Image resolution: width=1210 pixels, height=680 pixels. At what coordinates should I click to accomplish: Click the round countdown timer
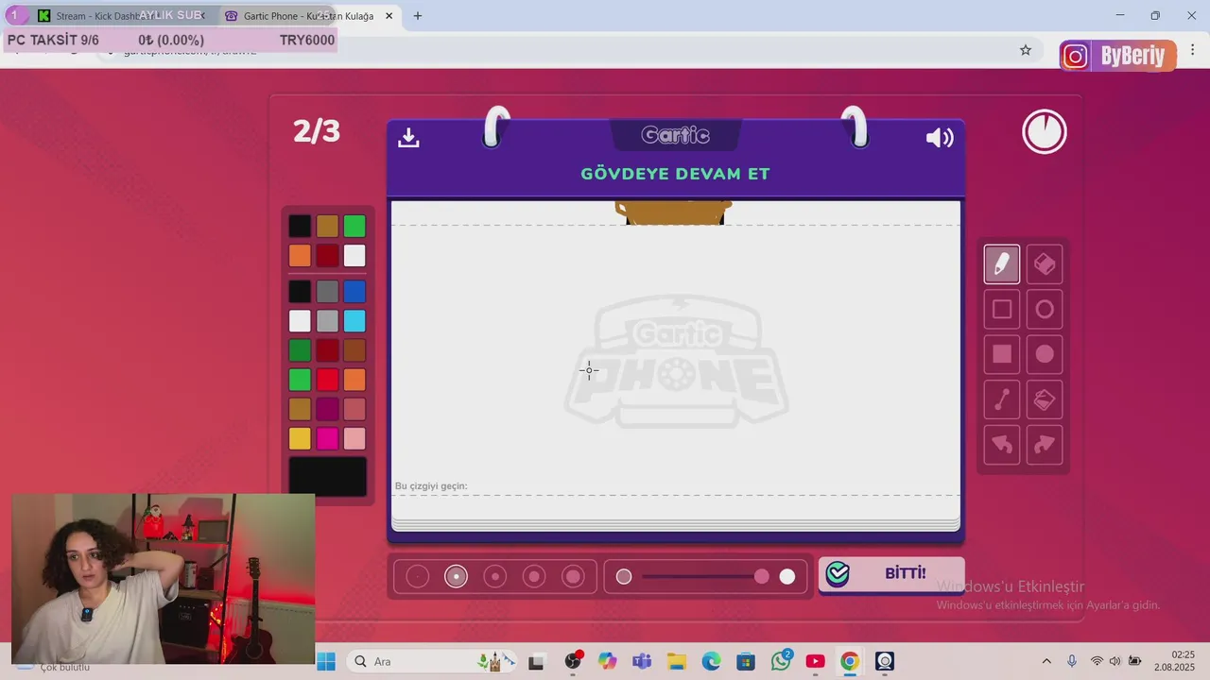1045,132
